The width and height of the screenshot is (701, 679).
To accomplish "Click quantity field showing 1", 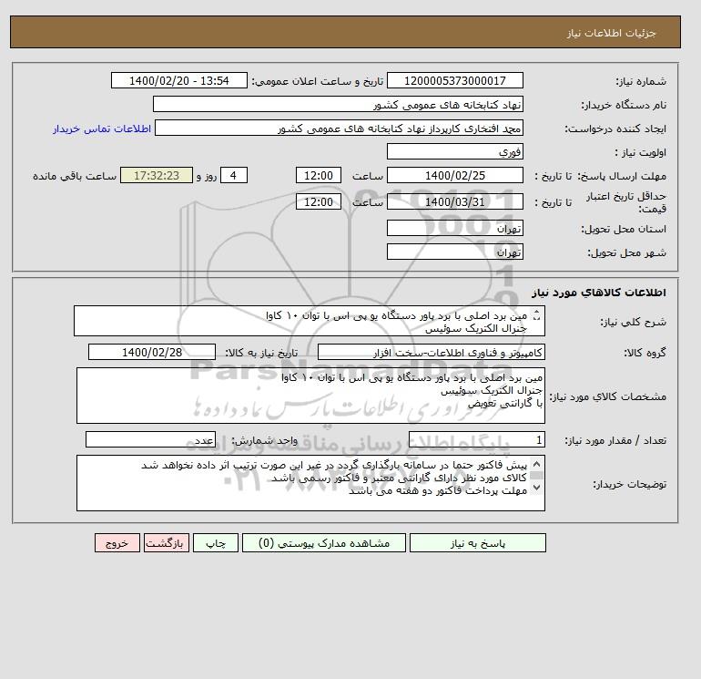I will coord(477,440).
